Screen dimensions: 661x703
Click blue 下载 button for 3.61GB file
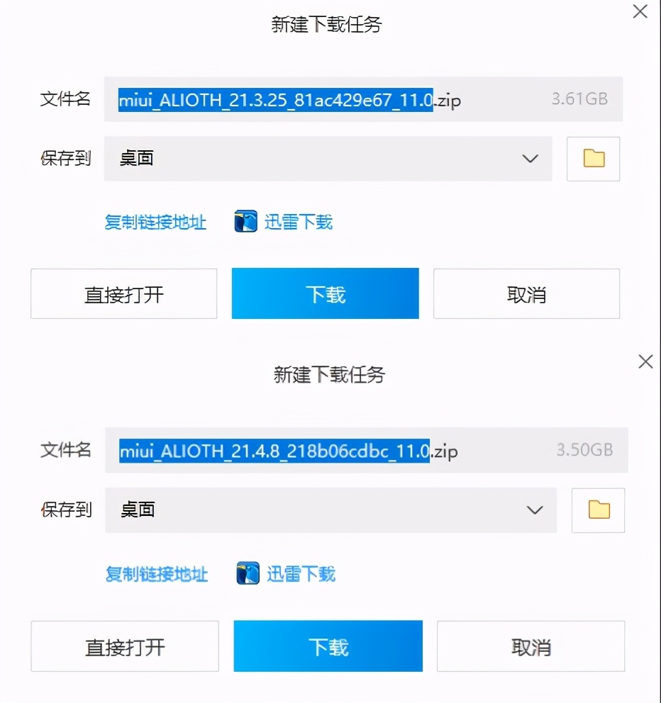point(326,293)
